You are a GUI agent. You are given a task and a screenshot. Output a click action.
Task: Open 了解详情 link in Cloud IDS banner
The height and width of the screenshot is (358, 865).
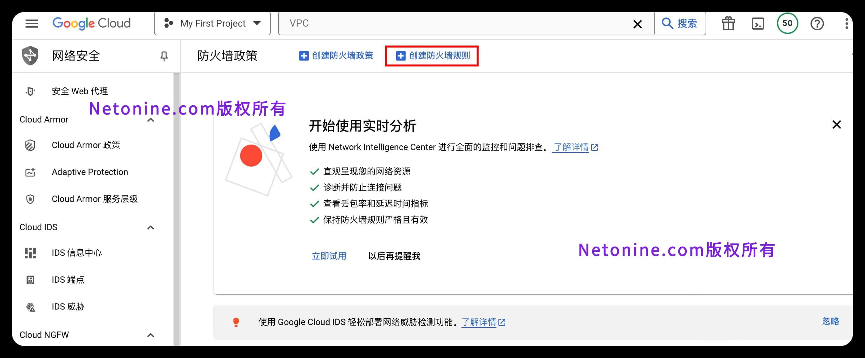coord(483,322)
